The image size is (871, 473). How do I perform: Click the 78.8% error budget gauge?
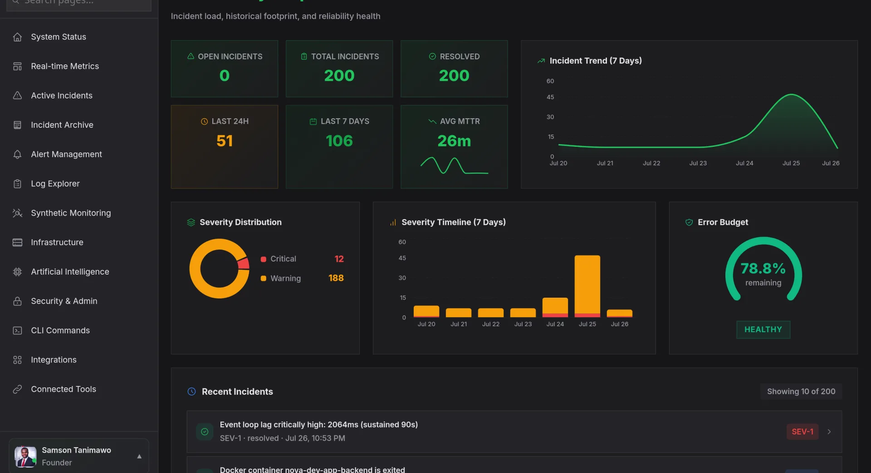(x=763, y=269)
